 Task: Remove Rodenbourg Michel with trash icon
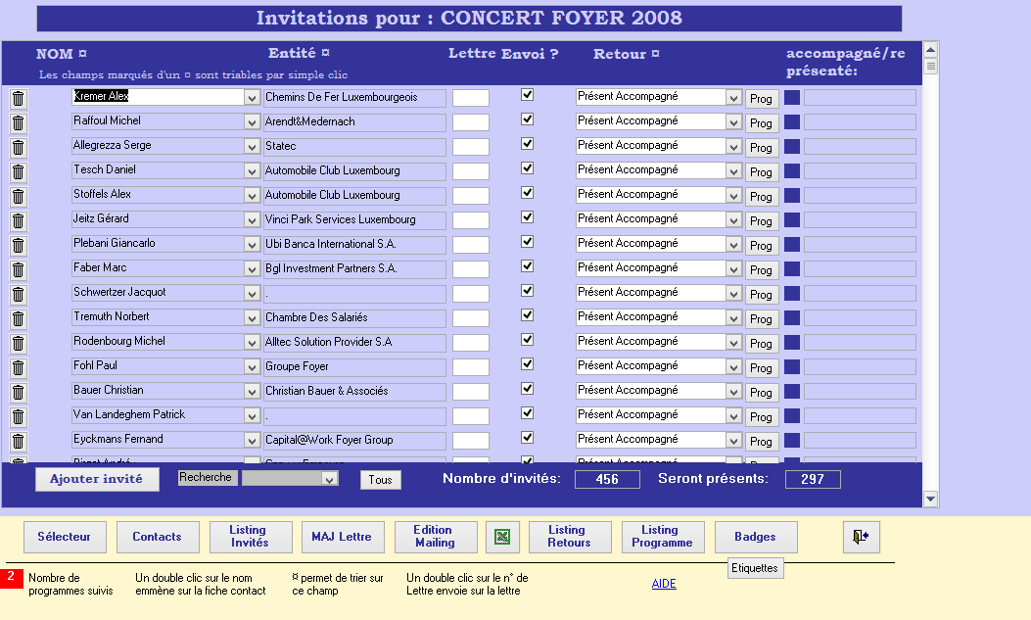click(19, 343)
